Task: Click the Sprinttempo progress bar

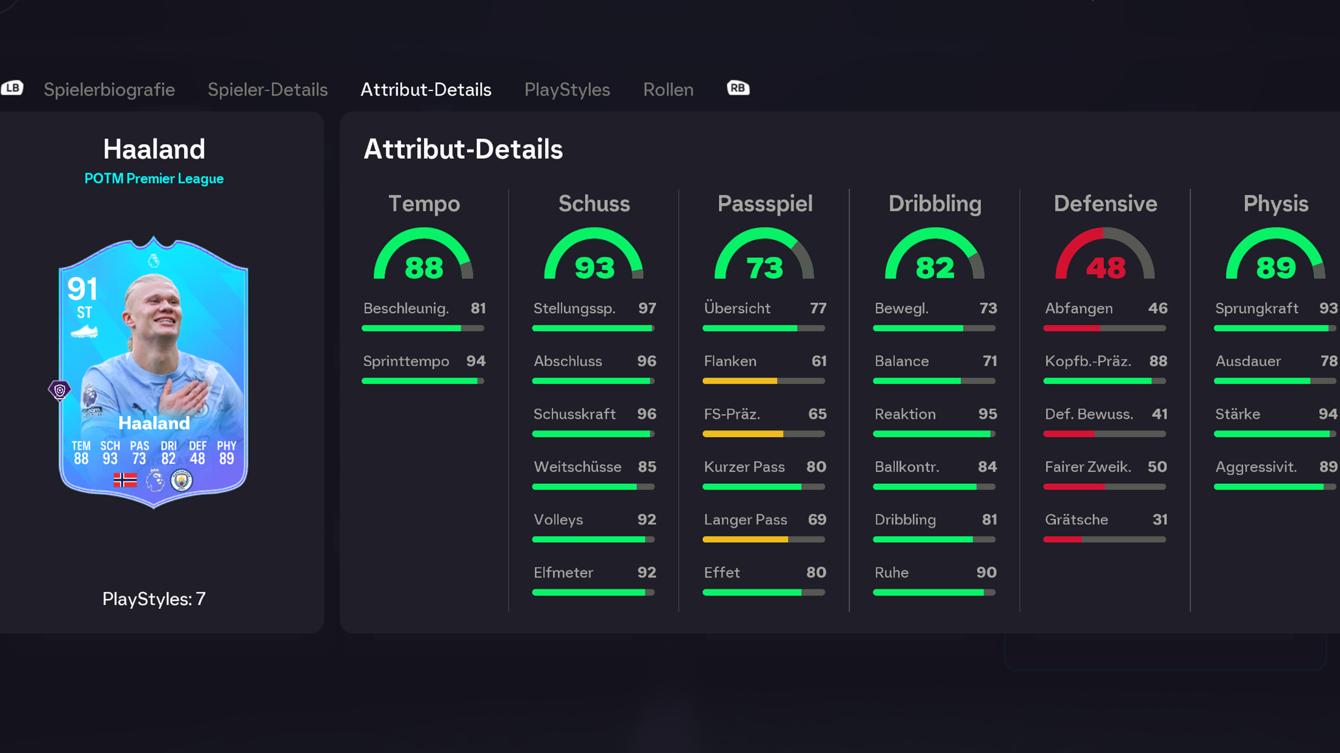Action: coord(423,381)
